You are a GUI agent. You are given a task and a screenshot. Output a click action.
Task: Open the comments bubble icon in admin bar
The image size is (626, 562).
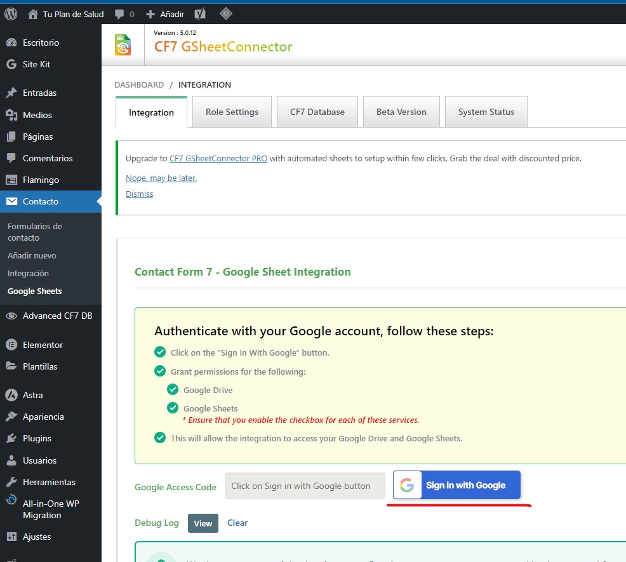click(119, 15)
